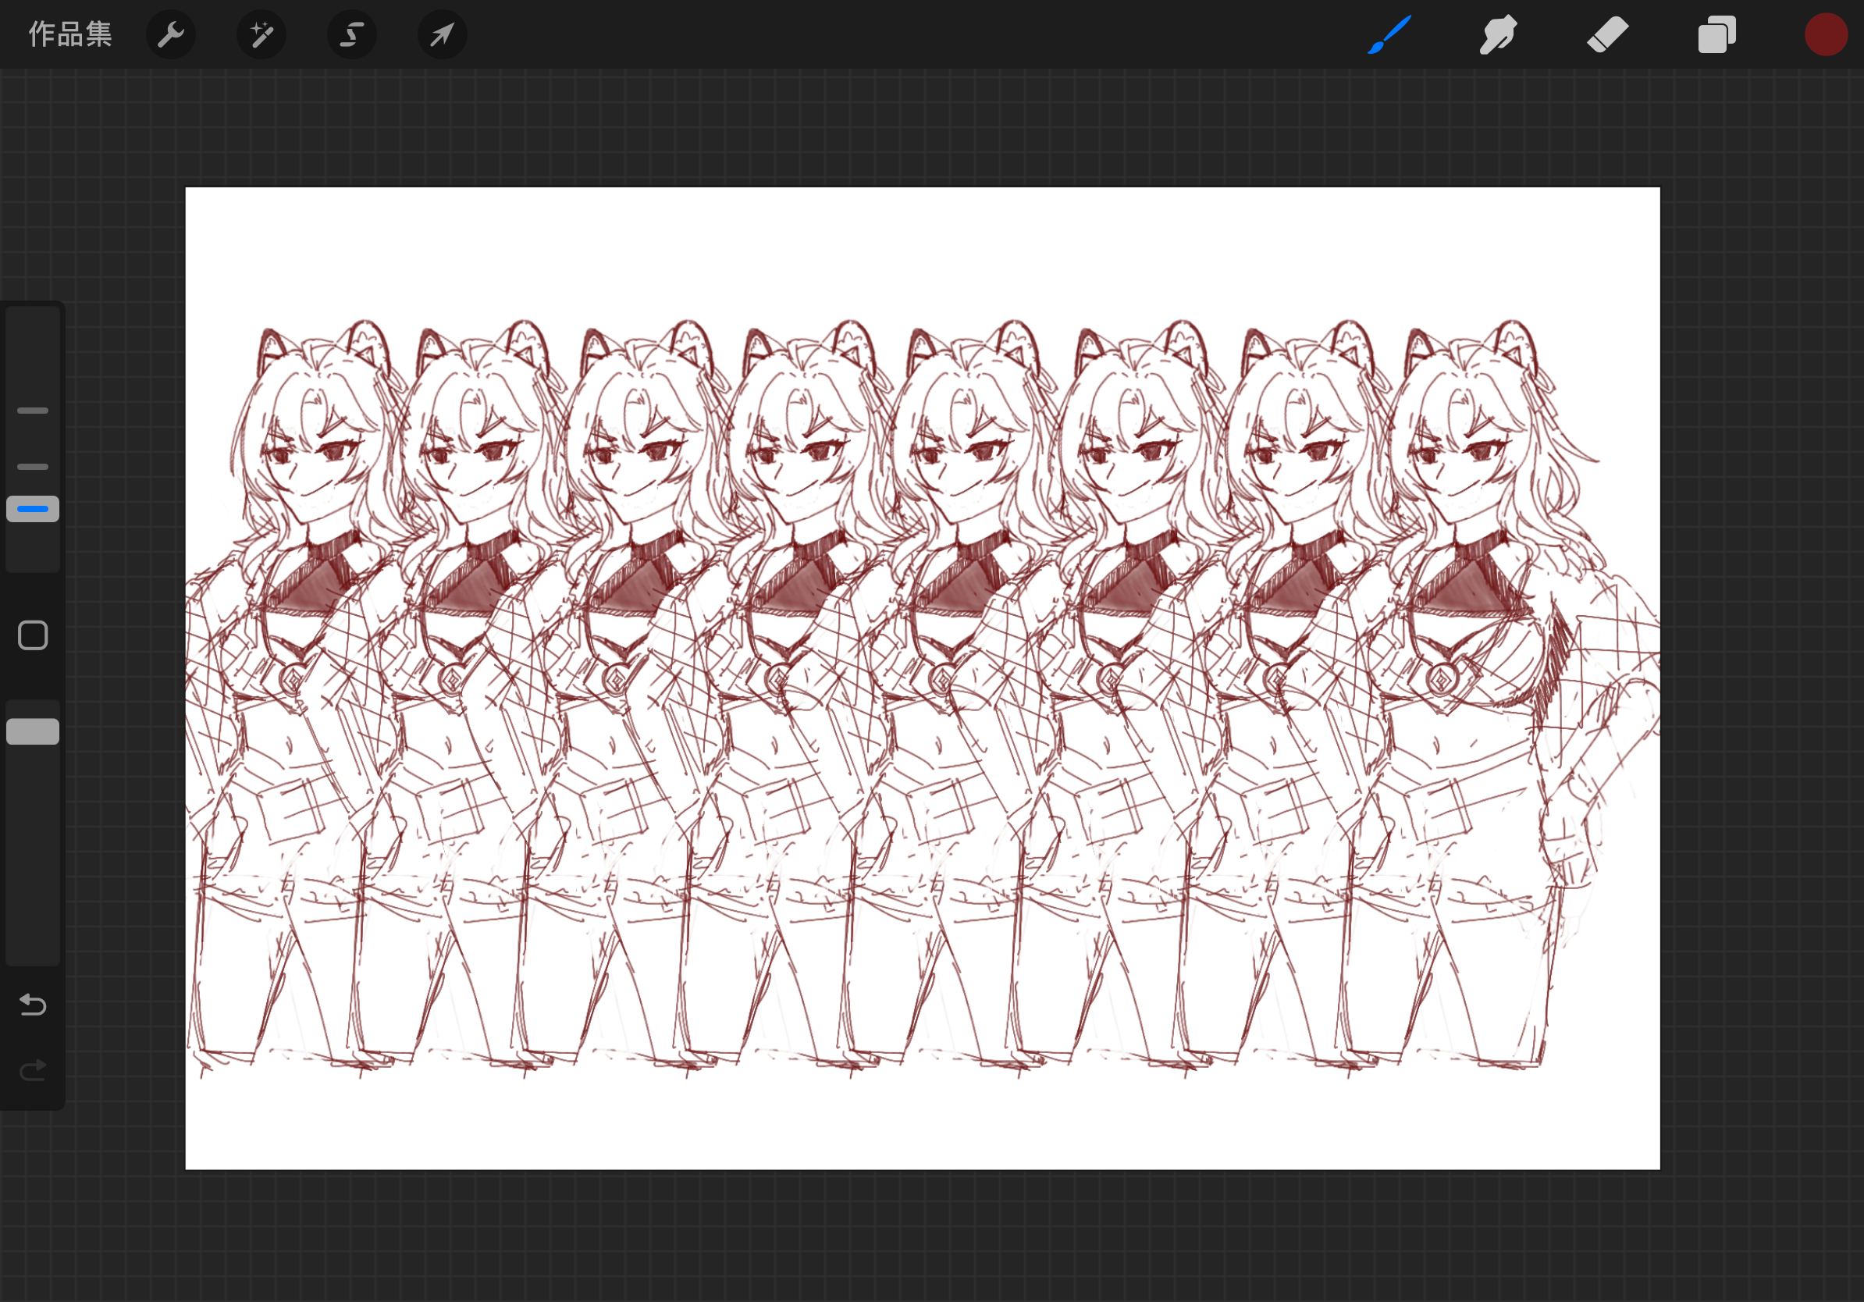Viewport: 1864px width, 1302px height.
Task: Activate the Selection S-shaped tool
Action: 351,35
